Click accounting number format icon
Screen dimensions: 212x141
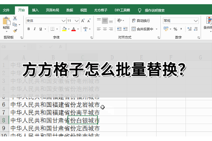166,29
